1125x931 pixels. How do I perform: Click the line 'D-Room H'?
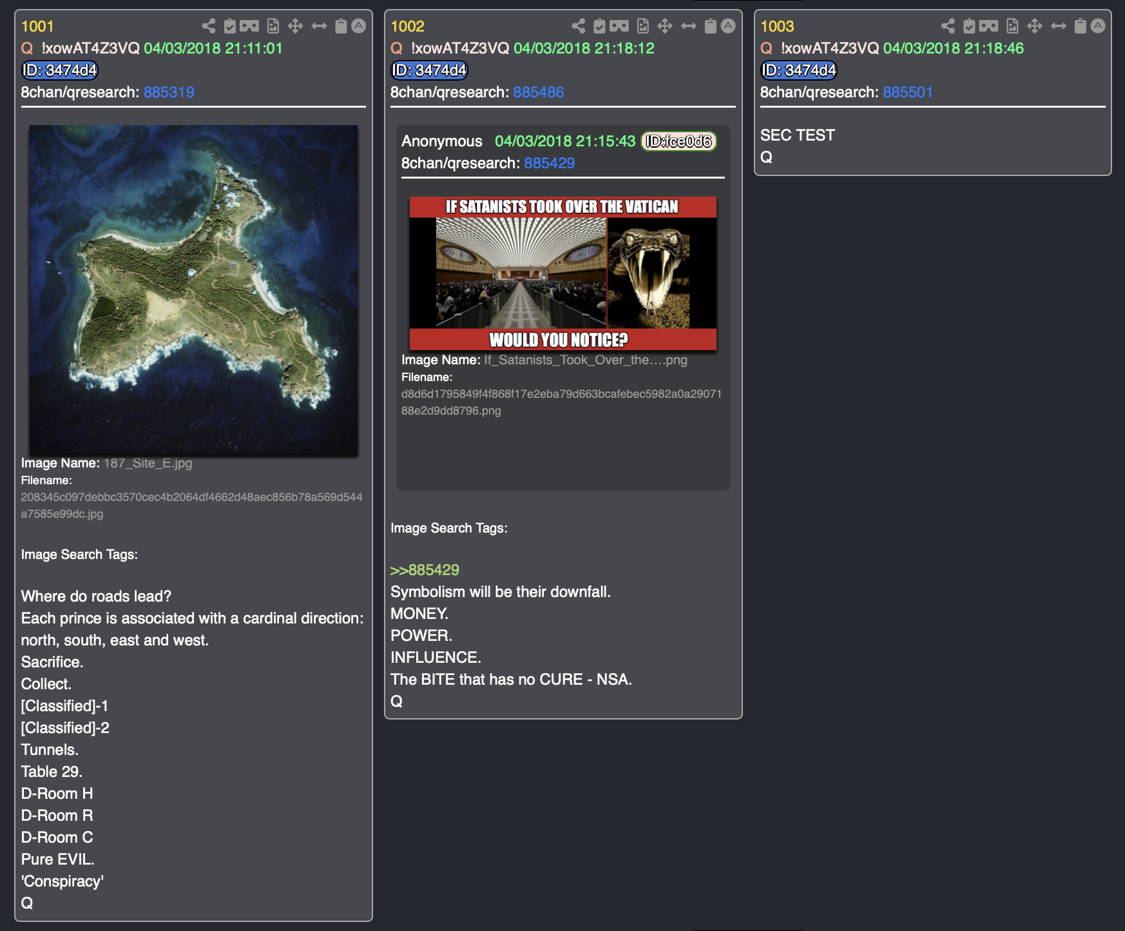(x=57, y=794)
